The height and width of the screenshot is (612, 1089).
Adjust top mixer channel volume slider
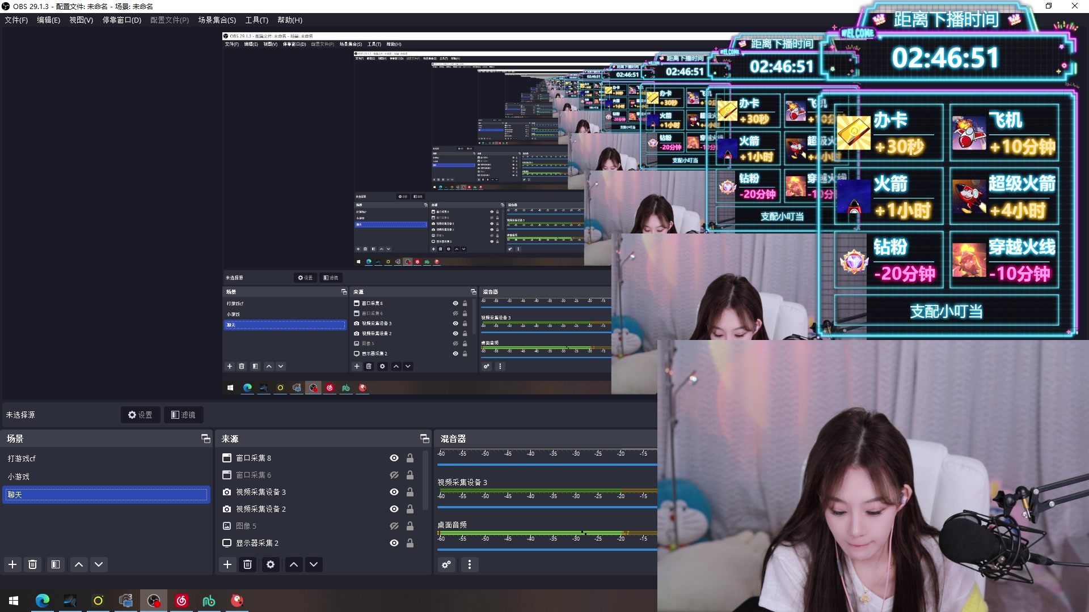tap(547, 465)
